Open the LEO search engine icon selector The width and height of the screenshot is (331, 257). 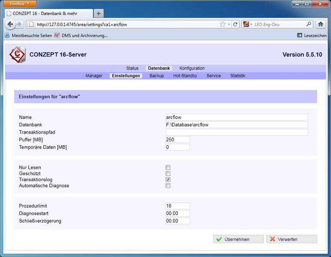point(247,24)
